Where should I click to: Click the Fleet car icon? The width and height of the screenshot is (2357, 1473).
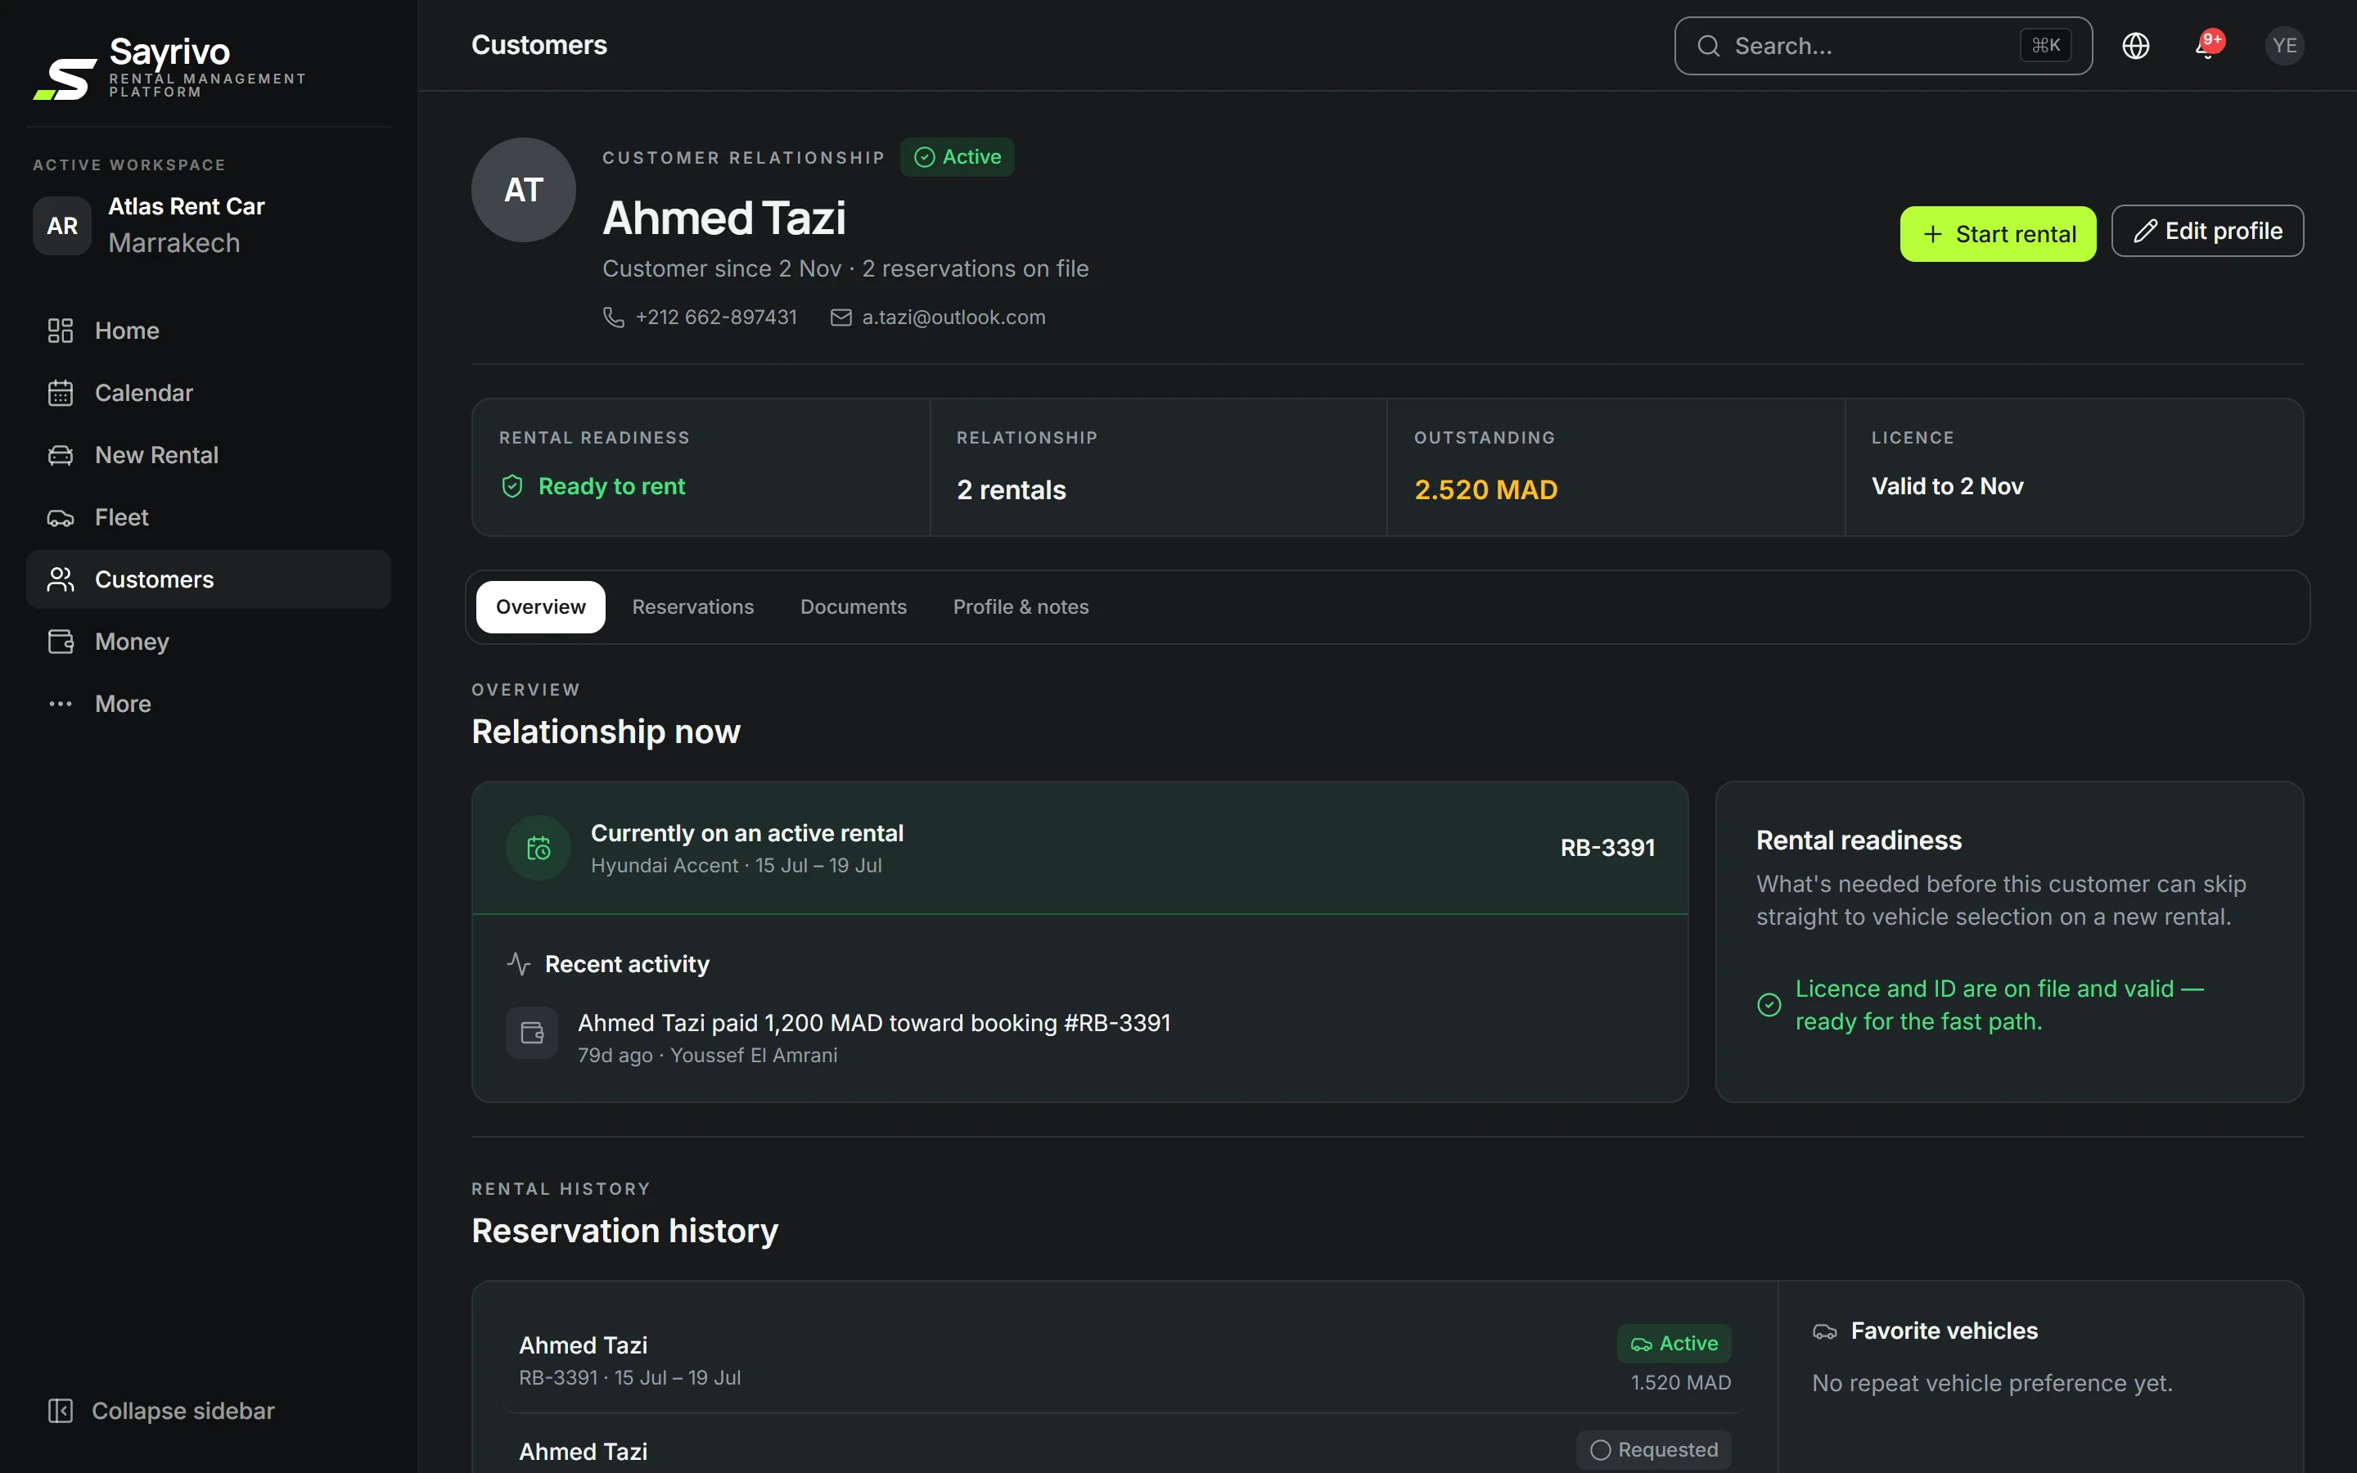pyautogui.click(x=61, y=517)
